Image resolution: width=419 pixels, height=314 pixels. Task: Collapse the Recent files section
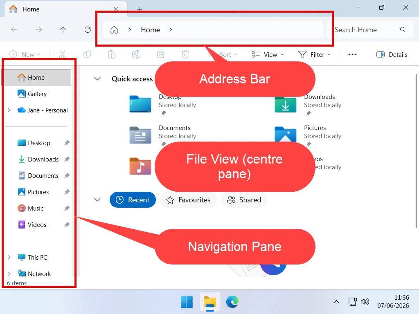click(x=97, y=200)
